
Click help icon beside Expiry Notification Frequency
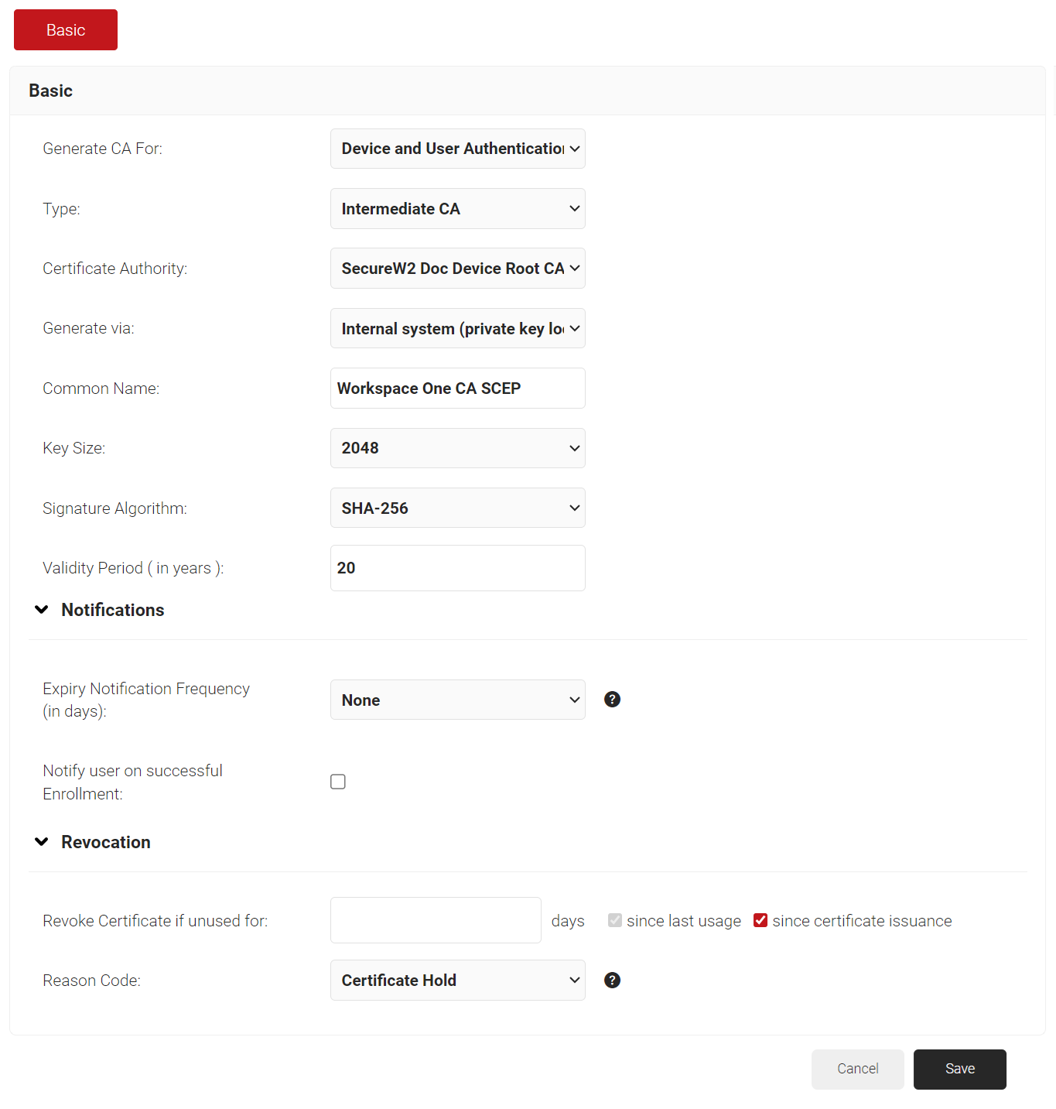click(612, 700)
